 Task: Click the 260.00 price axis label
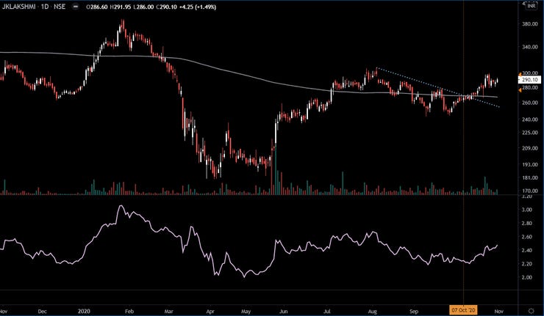coord(531,103)
